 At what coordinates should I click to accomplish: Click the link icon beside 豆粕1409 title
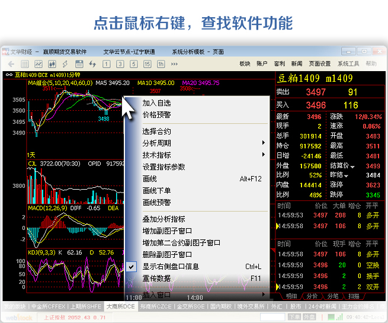point(9,75)
